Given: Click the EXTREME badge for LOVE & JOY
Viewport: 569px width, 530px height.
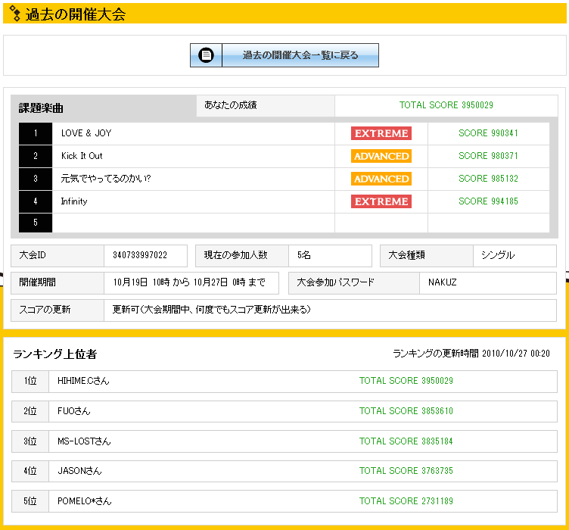Looking at the screenshot, I should point(381,133).
